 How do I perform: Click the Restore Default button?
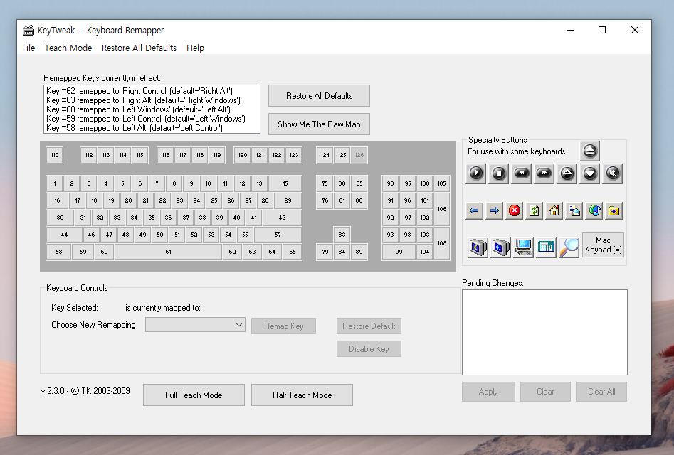369,326
